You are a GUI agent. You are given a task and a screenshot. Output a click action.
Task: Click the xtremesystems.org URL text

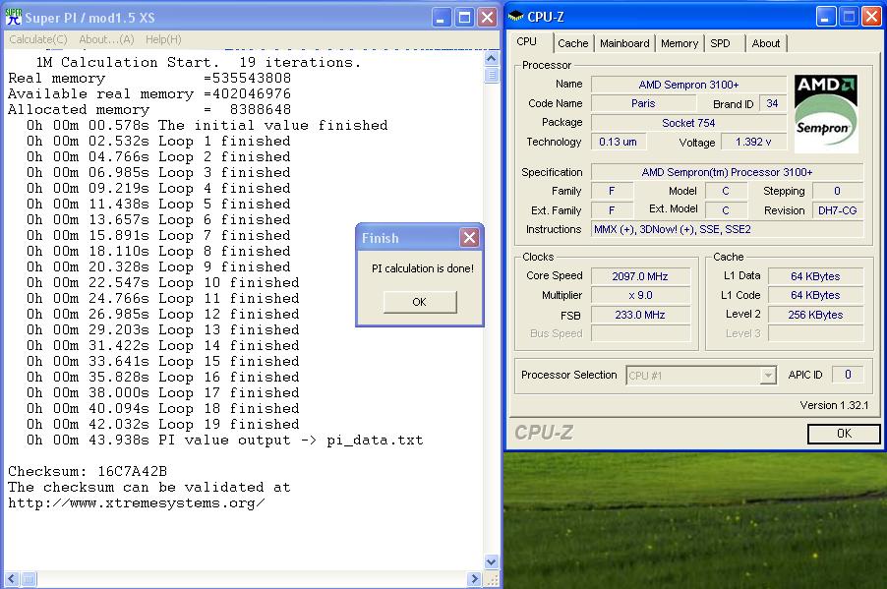click(x=137, y=503)
